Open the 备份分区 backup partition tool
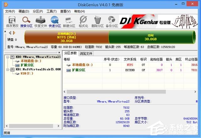Screen dimensions: 201x138 [112, 22]
